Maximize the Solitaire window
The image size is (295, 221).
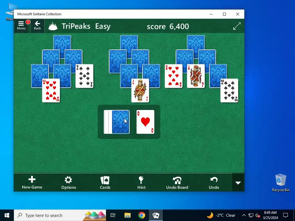click(224, 14)
